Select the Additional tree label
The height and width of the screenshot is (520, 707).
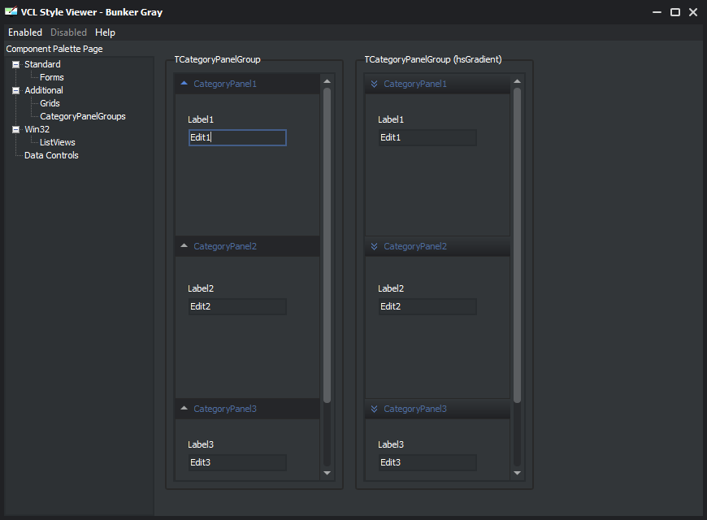tap(44, 91)
